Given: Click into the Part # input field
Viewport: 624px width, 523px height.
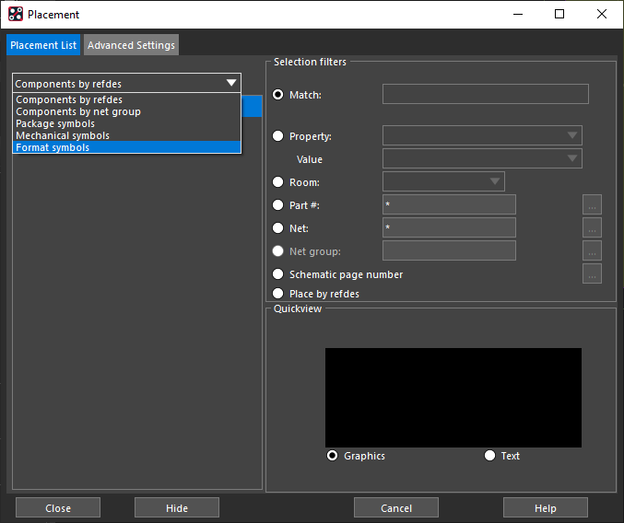Looking at the screenshot, I should [449, 204].
